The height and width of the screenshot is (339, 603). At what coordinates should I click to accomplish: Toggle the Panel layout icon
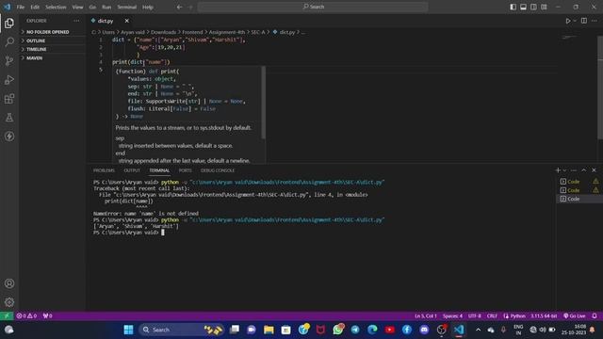coord(524,7)
